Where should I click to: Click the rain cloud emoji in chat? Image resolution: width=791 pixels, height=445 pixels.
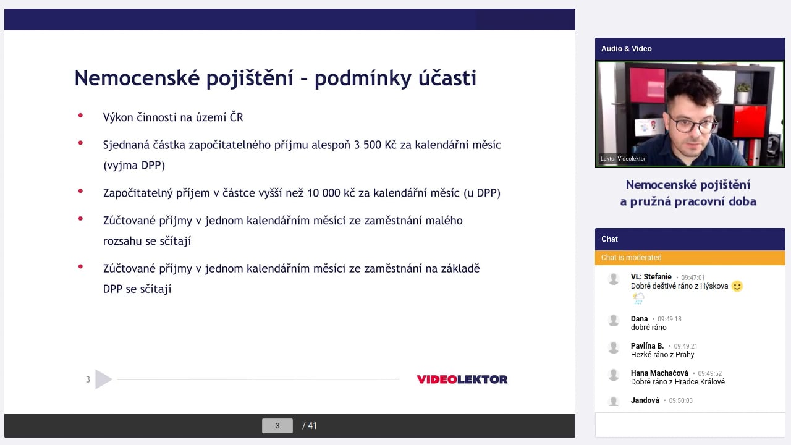[x=638, y=299]
